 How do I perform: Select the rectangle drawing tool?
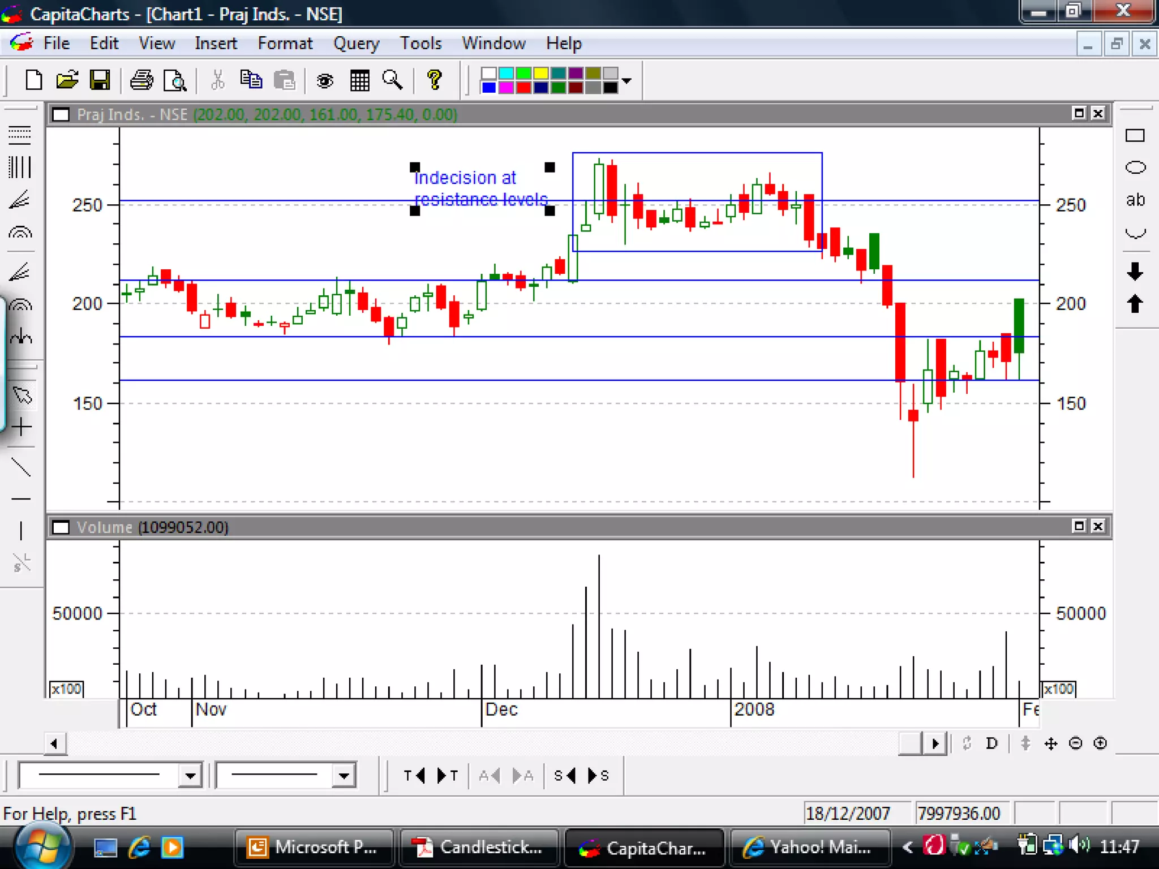click(1135, 136)
